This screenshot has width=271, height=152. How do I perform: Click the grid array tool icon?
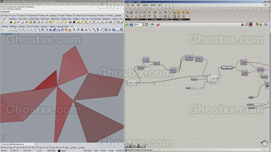point(122,30)
